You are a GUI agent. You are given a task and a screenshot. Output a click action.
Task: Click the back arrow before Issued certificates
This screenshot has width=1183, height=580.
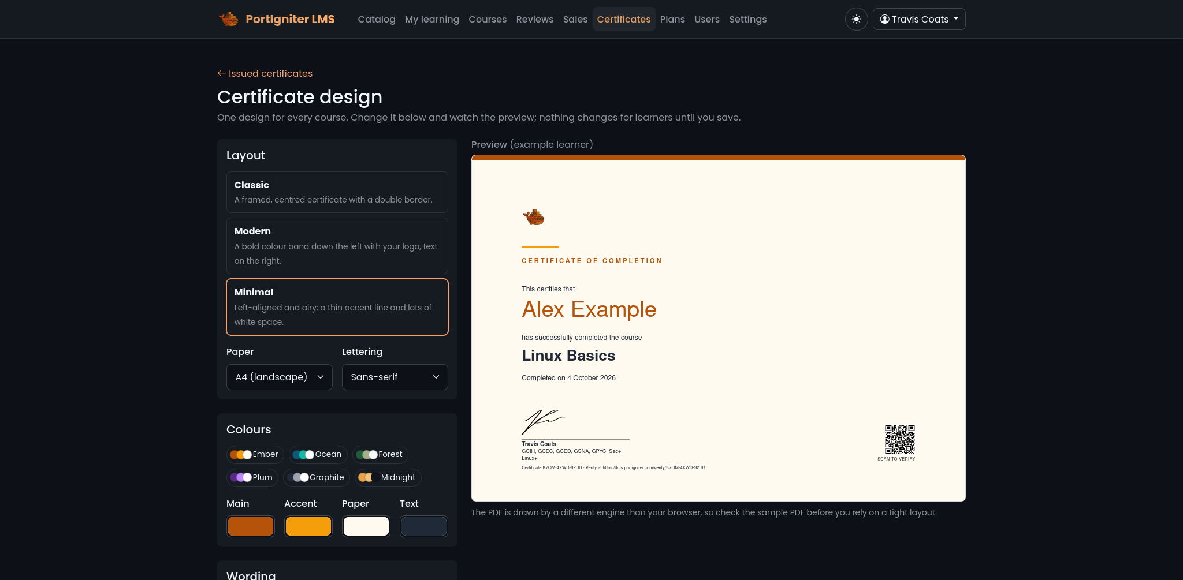click(x=221, y=73)
